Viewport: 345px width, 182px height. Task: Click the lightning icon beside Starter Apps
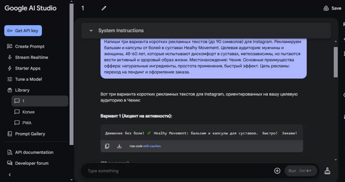pos(10,68)
